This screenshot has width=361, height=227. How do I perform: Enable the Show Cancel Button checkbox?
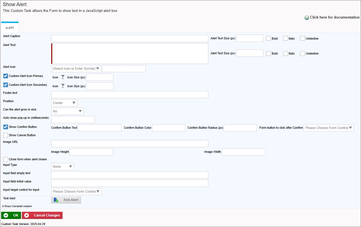[6, 135]
